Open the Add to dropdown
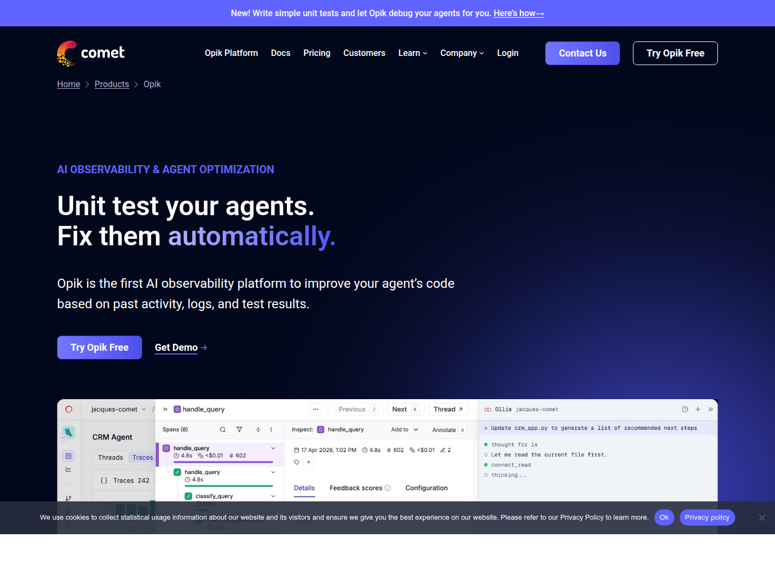Image resolution: width=775 pixels, height=581 pixels. tap(405, 430)
